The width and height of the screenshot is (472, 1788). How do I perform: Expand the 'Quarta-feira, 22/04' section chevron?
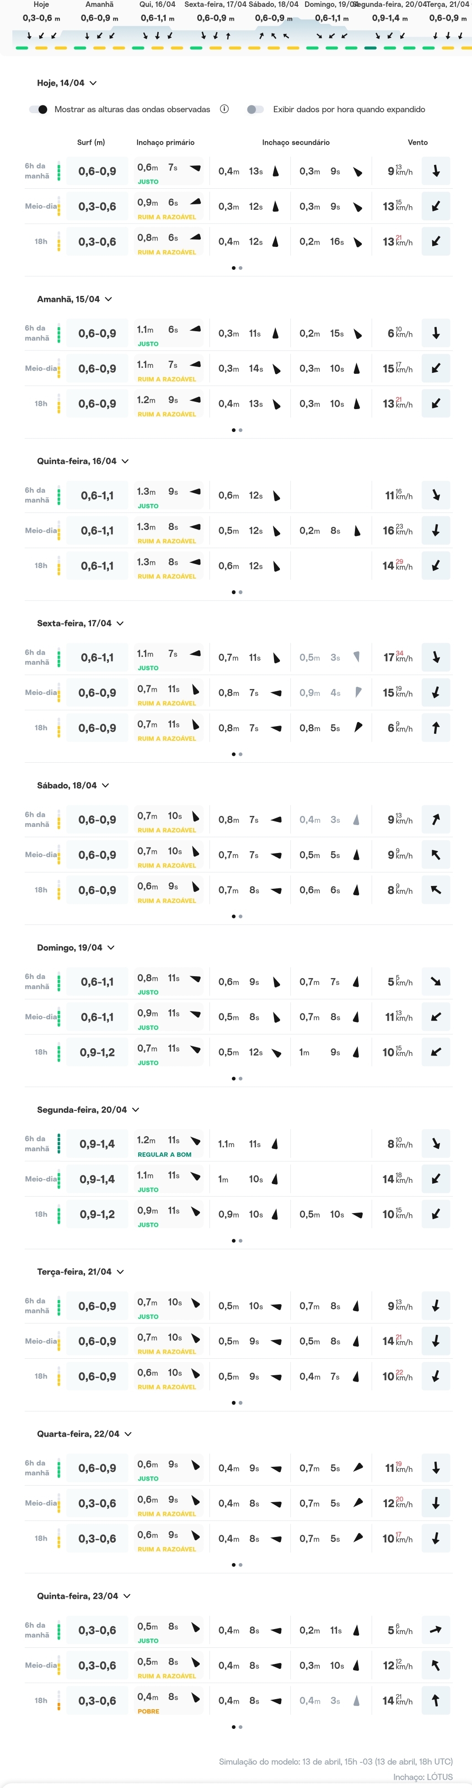coord(128,1433)
